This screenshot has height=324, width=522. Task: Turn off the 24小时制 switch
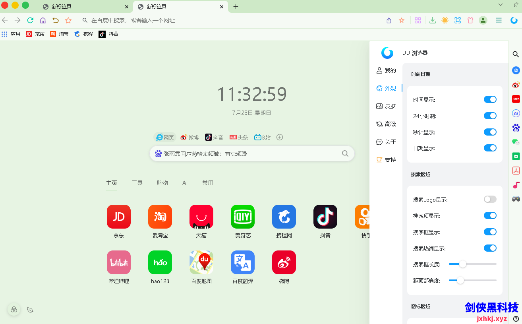pyautogui.click(x=490, y=116)
